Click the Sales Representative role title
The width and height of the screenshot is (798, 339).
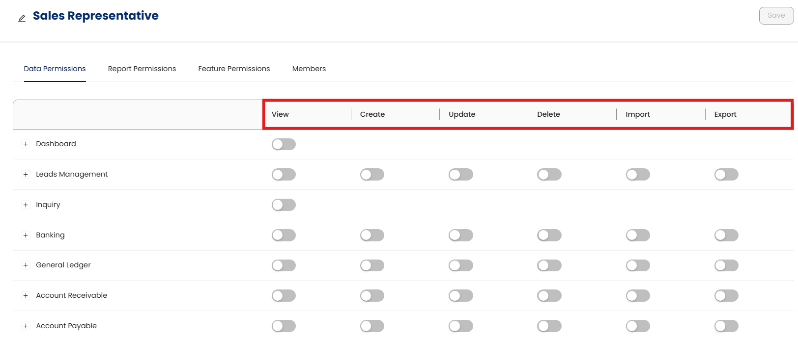(x=96, y=16)
